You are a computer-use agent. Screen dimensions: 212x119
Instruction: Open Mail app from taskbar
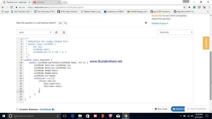coord(118,116)
